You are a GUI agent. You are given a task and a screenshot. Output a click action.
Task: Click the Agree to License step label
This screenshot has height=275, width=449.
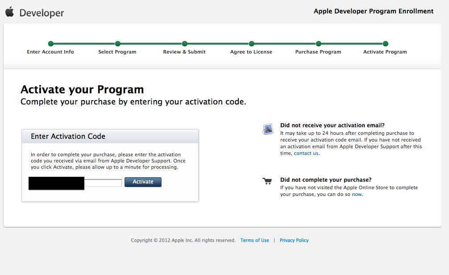251,52
